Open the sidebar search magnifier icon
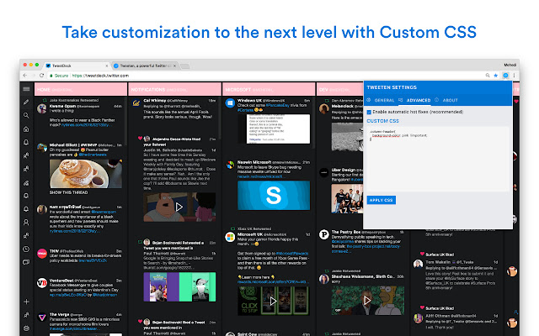 point(26,116)
